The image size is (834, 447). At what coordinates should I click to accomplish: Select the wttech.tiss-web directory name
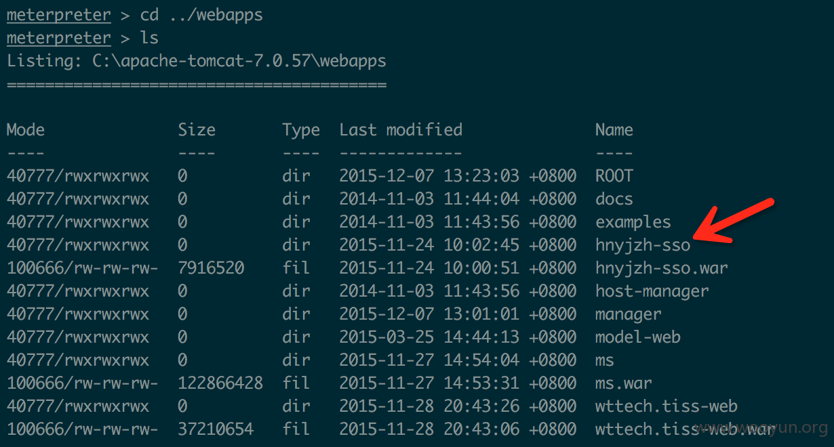(667, 407)
